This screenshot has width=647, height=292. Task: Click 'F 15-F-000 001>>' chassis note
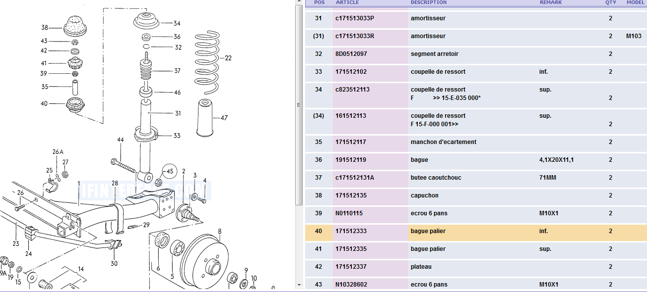tap(435, 124)
